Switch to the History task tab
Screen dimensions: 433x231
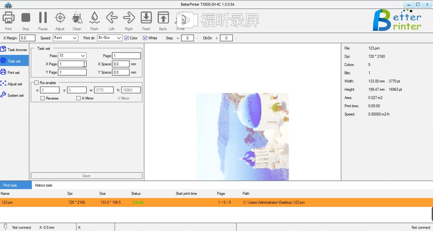point(43,185)
